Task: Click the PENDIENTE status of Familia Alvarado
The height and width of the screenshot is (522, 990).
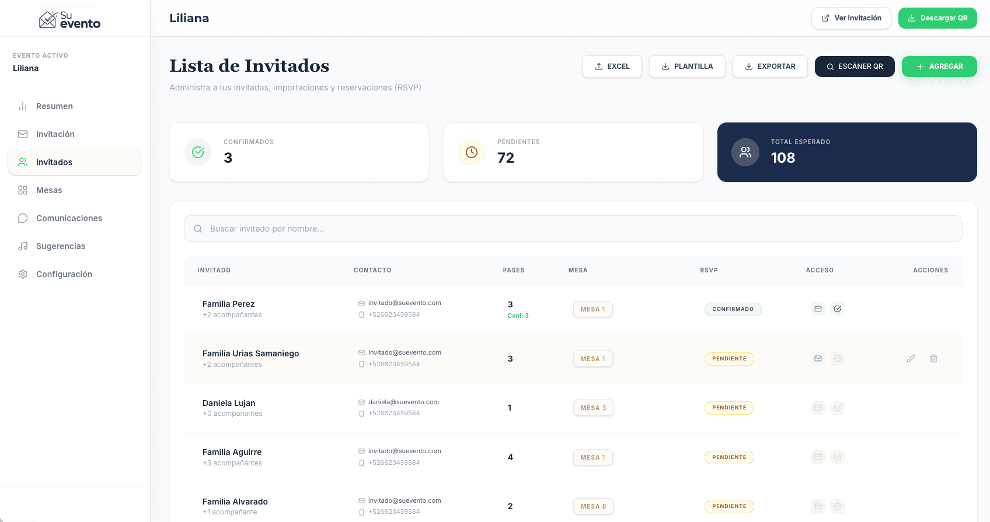Action: (x=729, y=506)
